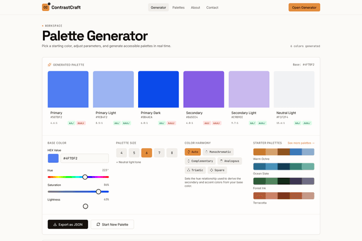Click the saturation value 86%
The image size is (362, 241).
[x=106, y=185]
